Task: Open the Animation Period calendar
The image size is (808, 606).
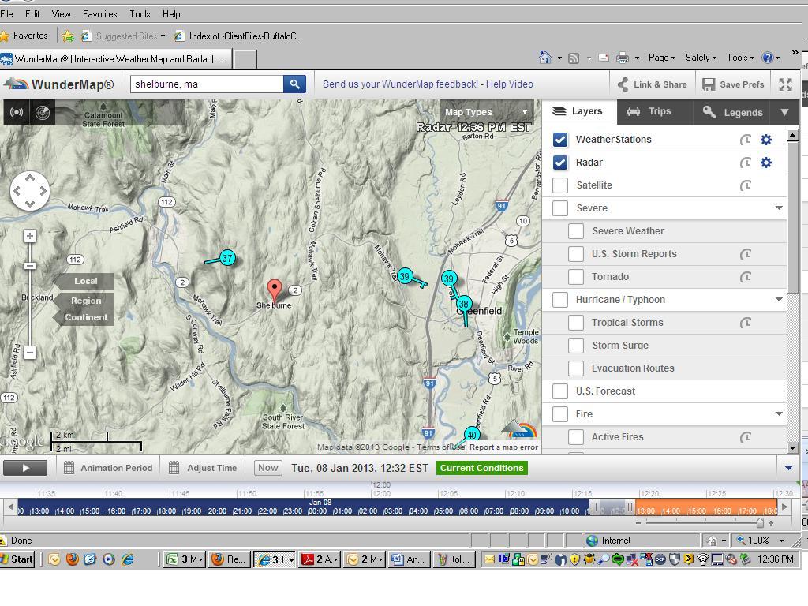Action: (108, 468)
